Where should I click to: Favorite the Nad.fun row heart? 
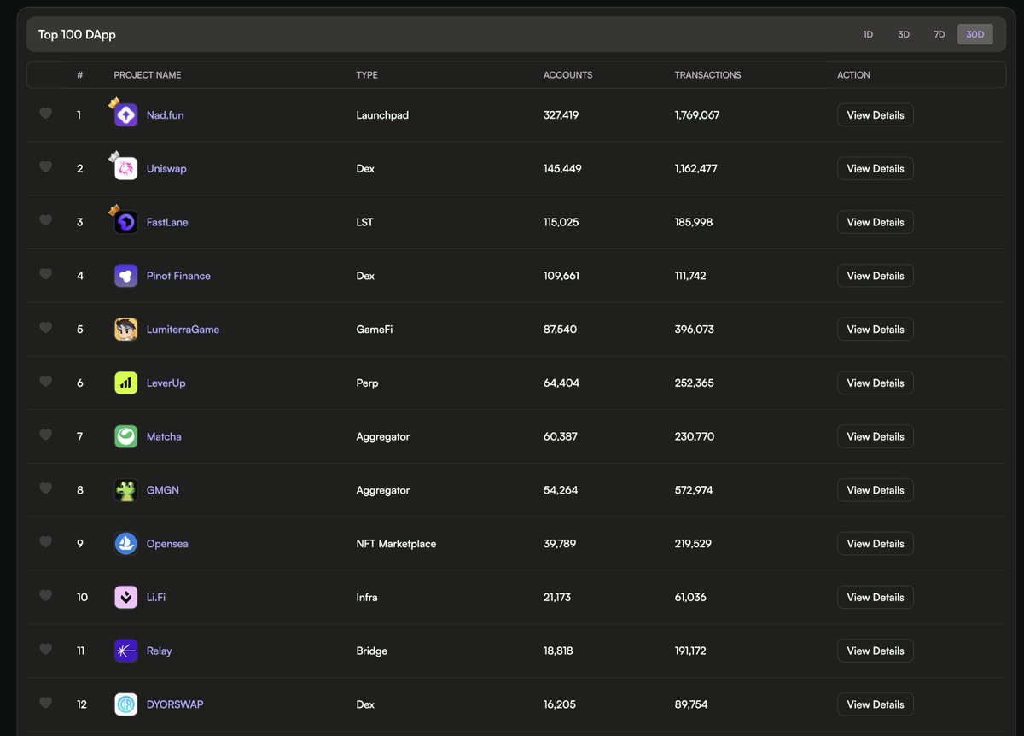tap(45, 114)
